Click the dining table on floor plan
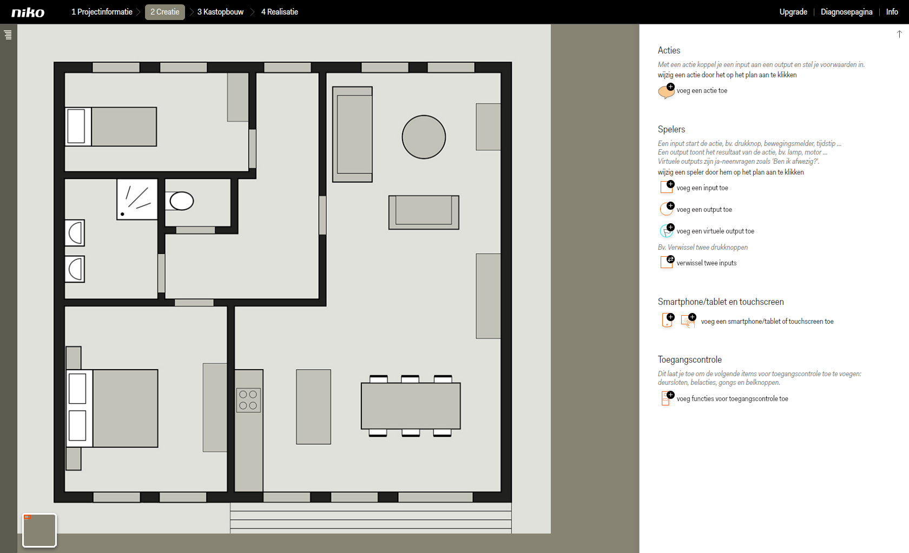This screenshot has height=553, width=909. click(411, 406)
